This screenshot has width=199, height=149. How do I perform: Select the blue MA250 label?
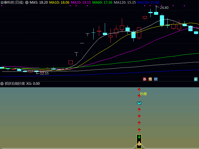click(x=148, y=3)
